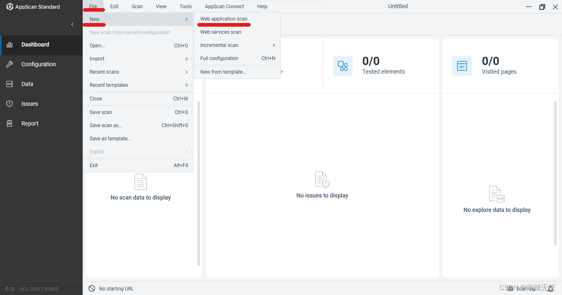Open the AppScan Connect menu
The height and width of the screenshot is (295, 562).
point(224,7)
